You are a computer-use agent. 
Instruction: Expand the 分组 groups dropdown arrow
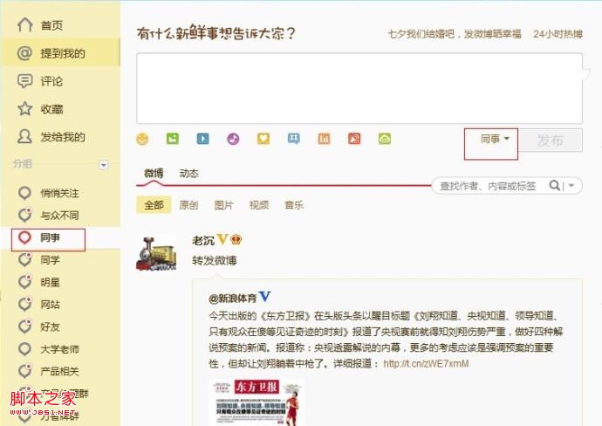pos(103,165)
